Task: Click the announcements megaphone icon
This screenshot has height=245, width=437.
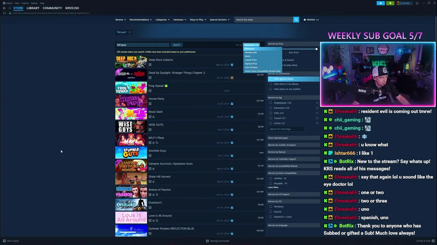Action: pyautogui.click(x=381, y=3)
